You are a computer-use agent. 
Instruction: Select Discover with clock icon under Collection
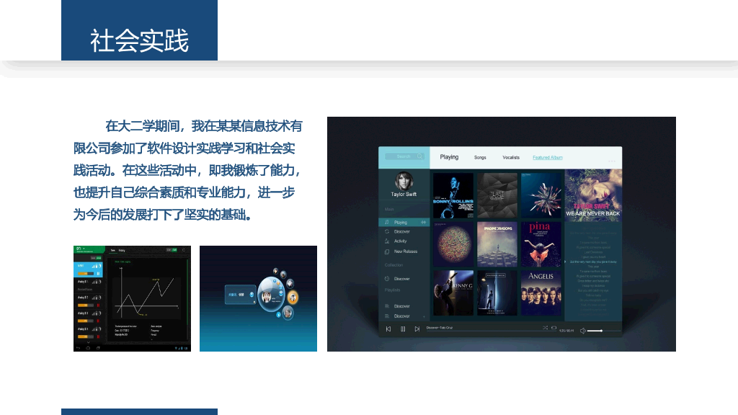coord(401,279)
